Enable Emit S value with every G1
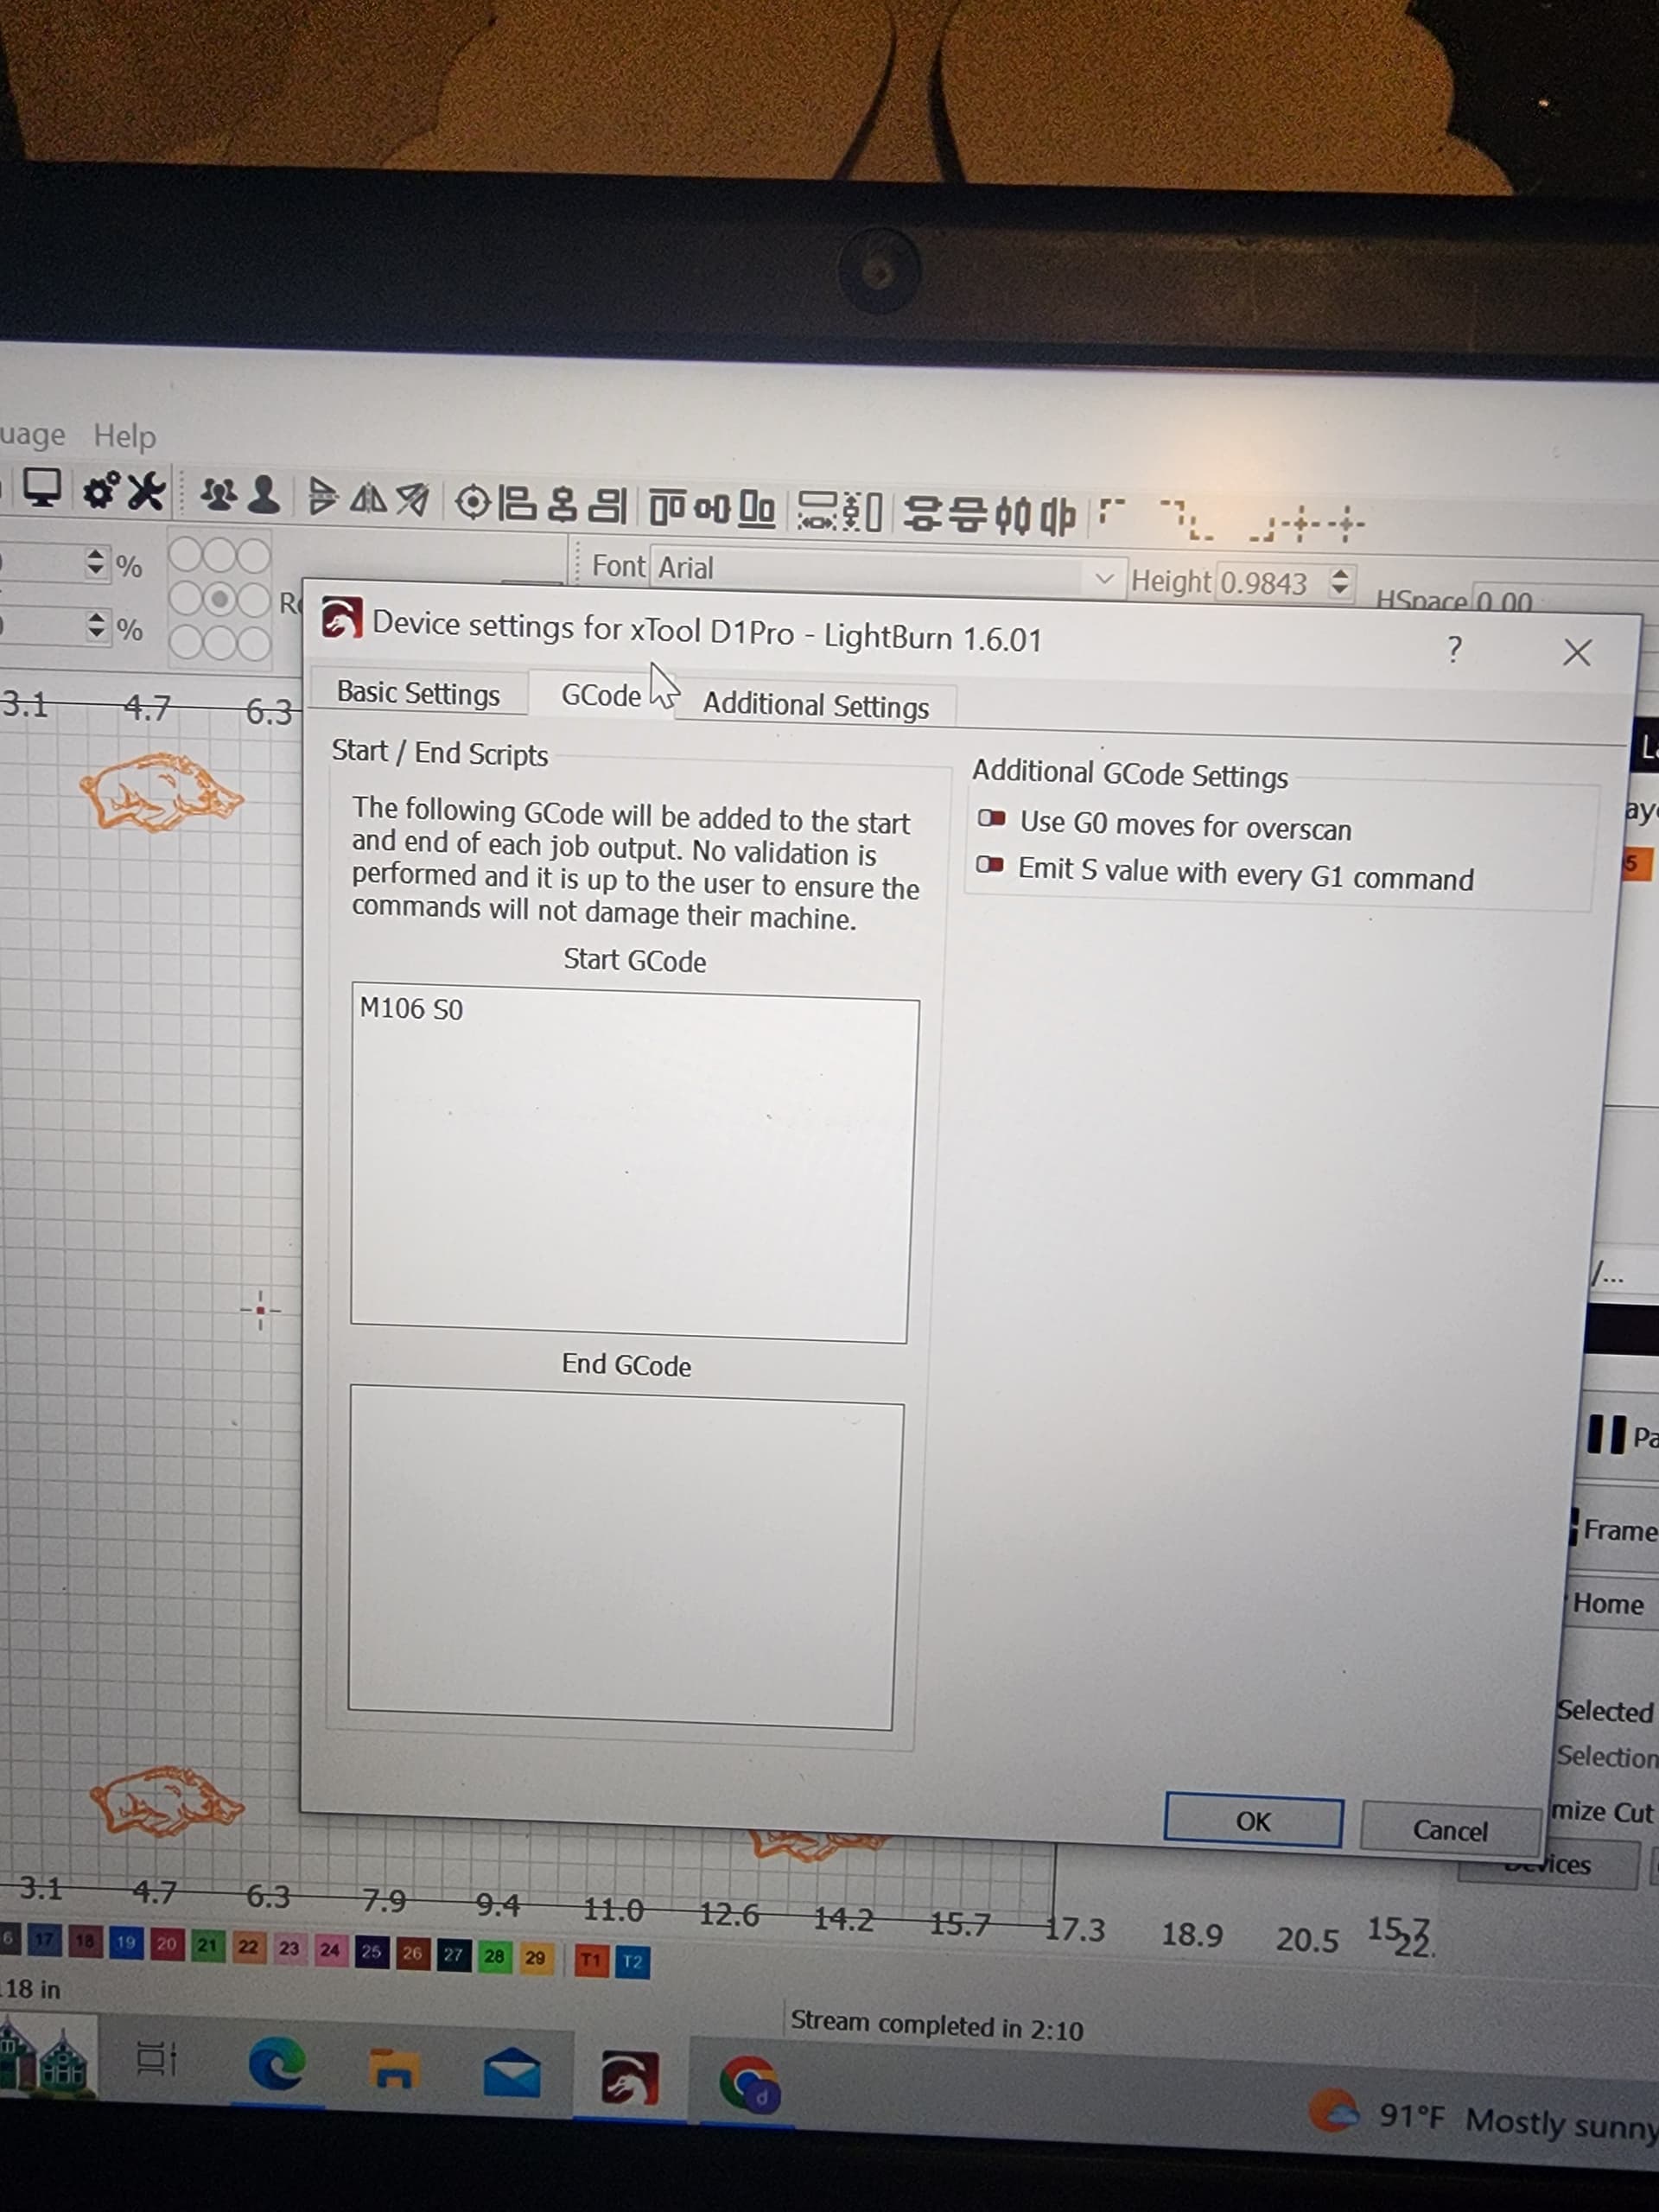 click(990, 865)
